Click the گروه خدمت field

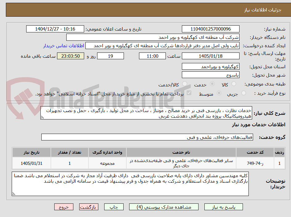147,137
